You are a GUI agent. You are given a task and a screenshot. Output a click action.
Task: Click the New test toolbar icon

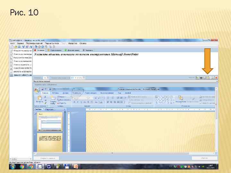pyautogui.click(x=13, y=47)
